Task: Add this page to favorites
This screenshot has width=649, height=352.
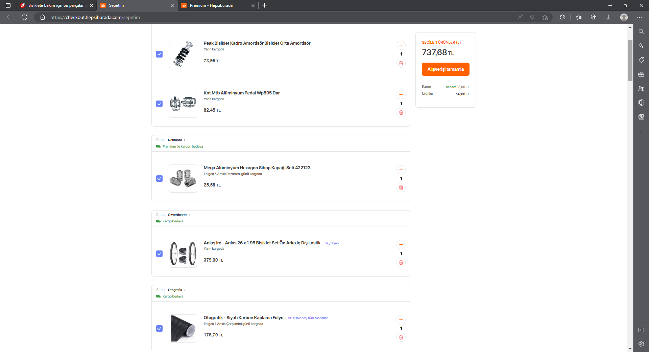Action: (x=545, y=17)
